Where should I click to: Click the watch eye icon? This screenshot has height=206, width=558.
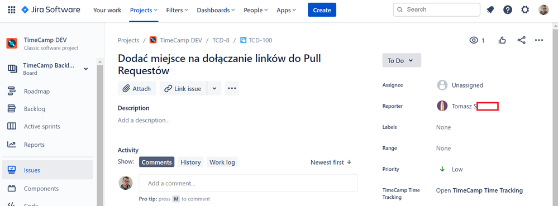pos(474,40)
